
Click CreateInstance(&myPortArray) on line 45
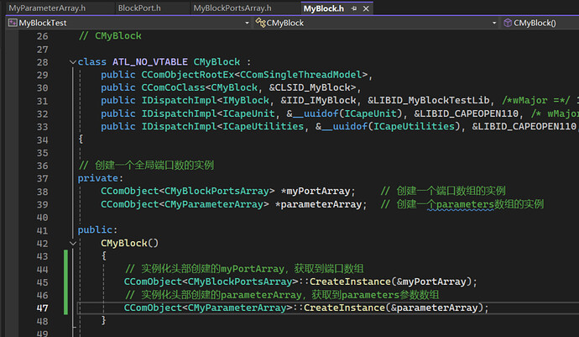(391, 282)
